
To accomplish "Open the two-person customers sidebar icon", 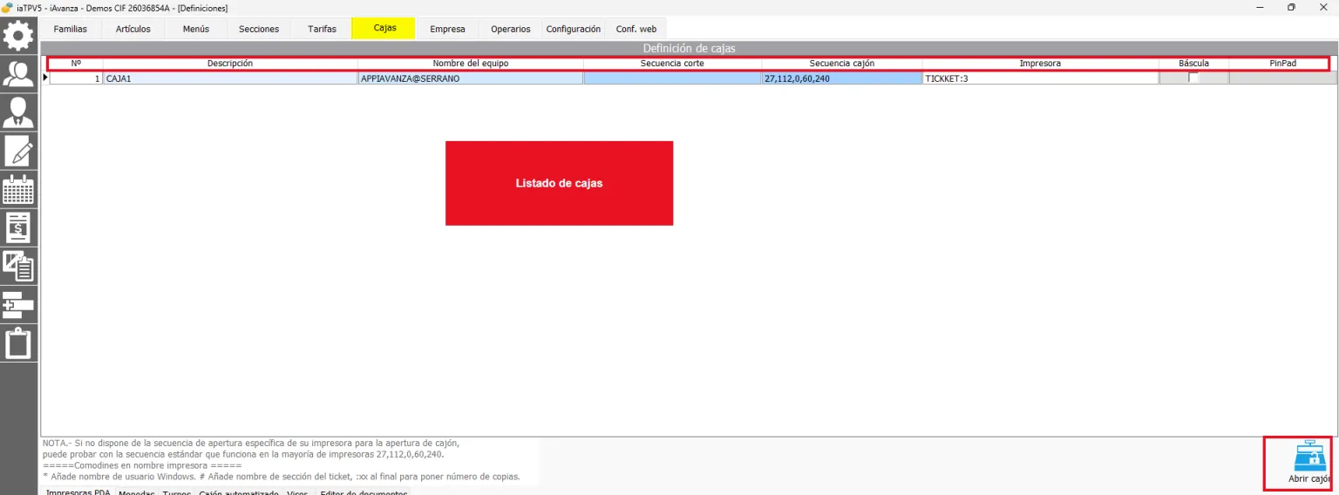I will point(18,73).
